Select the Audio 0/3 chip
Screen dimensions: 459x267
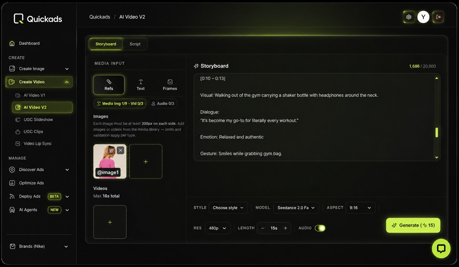163,103
